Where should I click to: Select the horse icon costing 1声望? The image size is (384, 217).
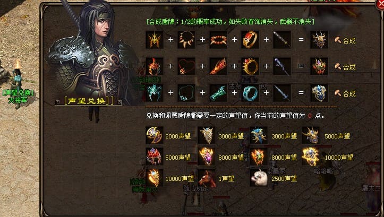click(x=207, y=178)
